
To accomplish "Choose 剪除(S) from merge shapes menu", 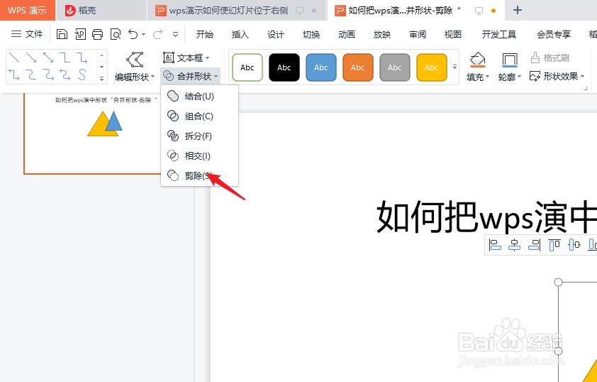I will [199, 175].
